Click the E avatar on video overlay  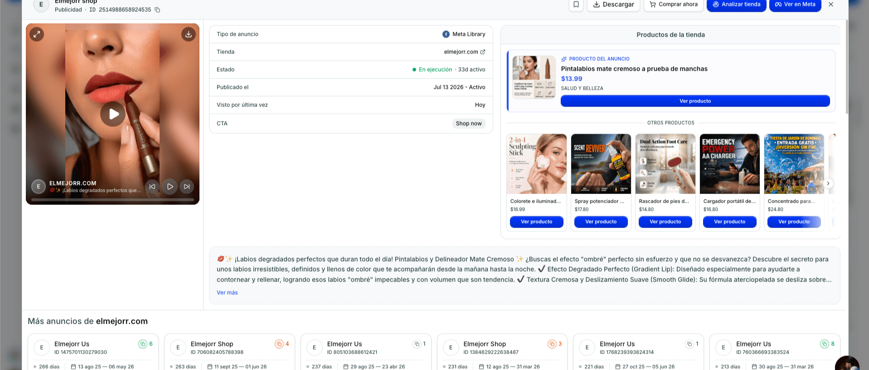pos(39,186)
